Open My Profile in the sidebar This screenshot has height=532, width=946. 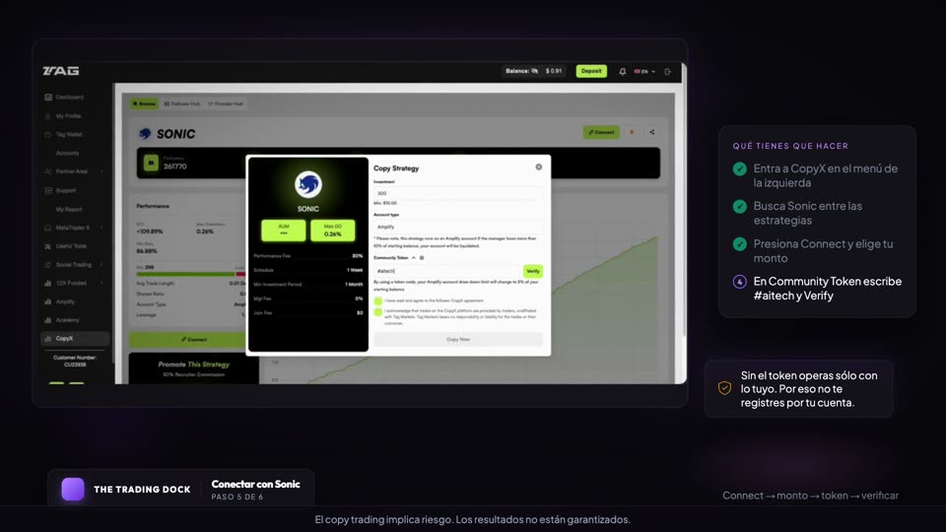(68, 116)
